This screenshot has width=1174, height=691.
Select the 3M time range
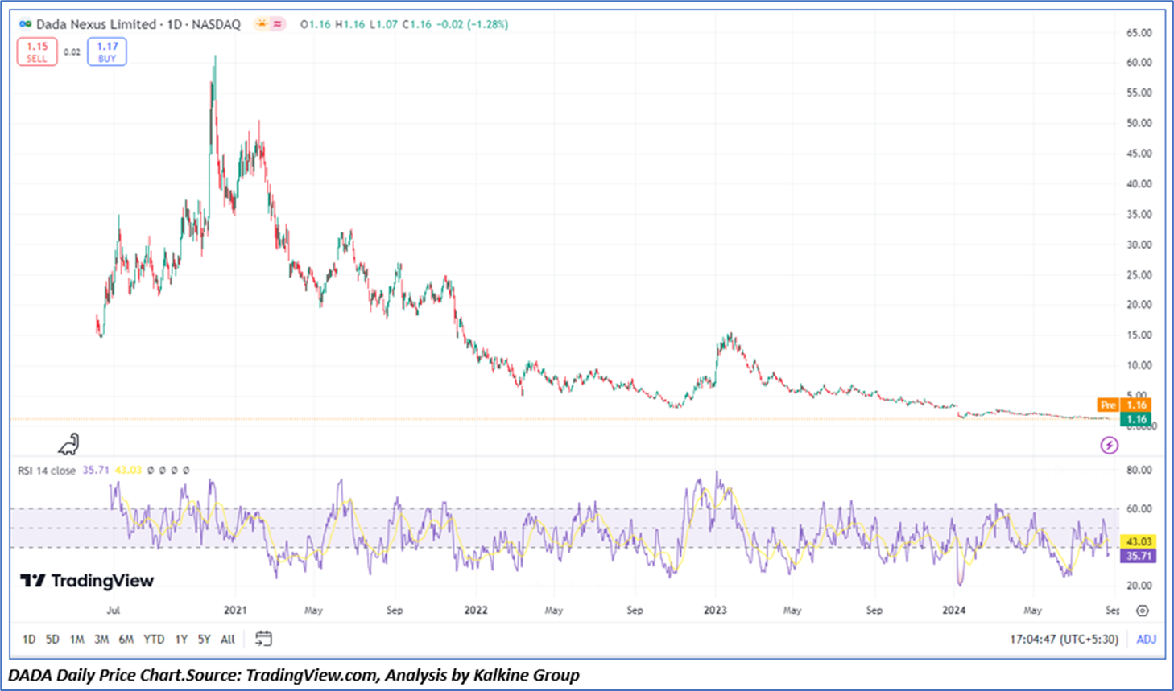[101, 640]
